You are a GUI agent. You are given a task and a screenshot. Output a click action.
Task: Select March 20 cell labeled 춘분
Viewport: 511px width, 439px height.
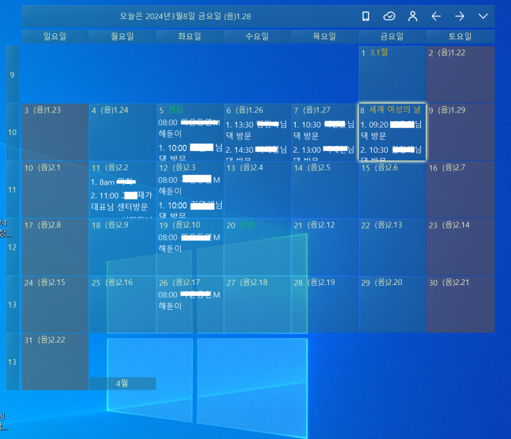(257, 247)
